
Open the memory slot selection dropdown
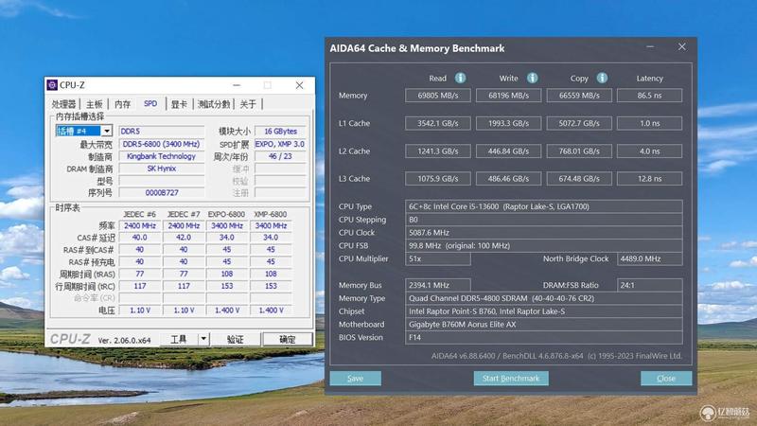coord(107,131)
